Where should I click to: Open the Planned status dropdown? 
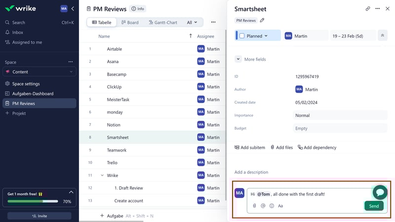tap(257, 36)
